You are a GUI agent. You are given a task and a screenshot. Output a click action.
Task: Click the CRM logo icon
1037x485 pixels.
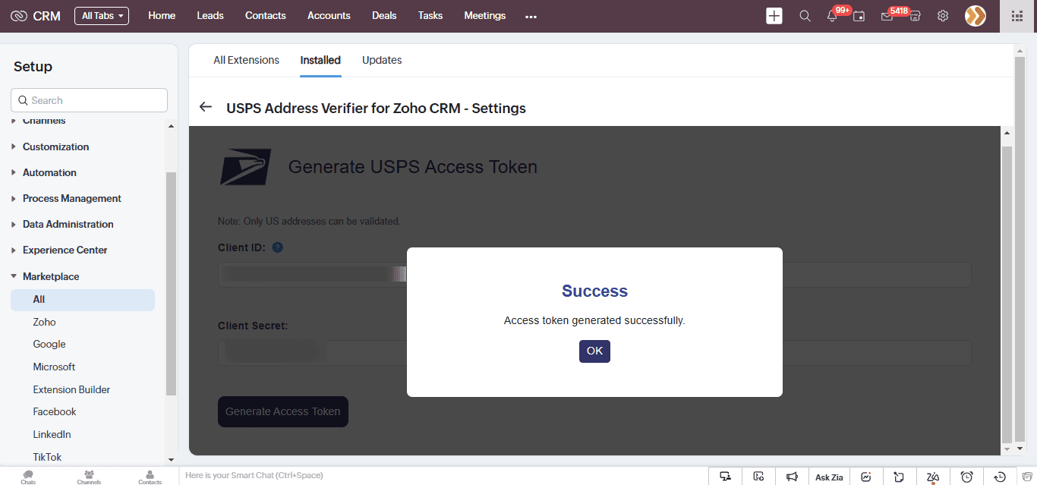point(19,16)
